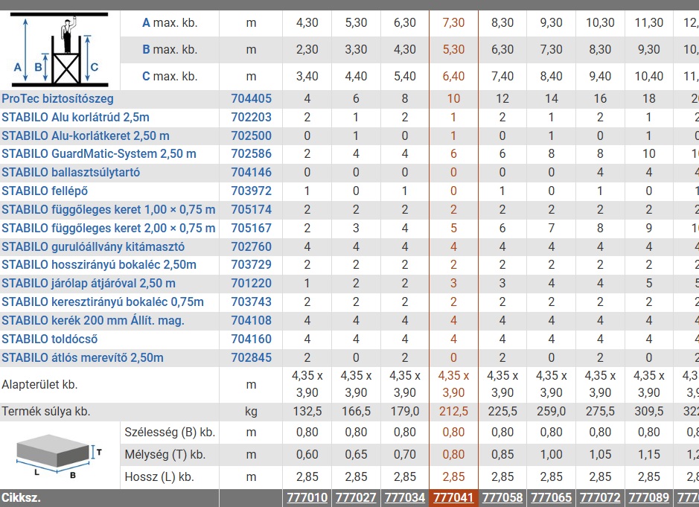
Task: Open the STABILO toldócső link
Action: [49, 339]
